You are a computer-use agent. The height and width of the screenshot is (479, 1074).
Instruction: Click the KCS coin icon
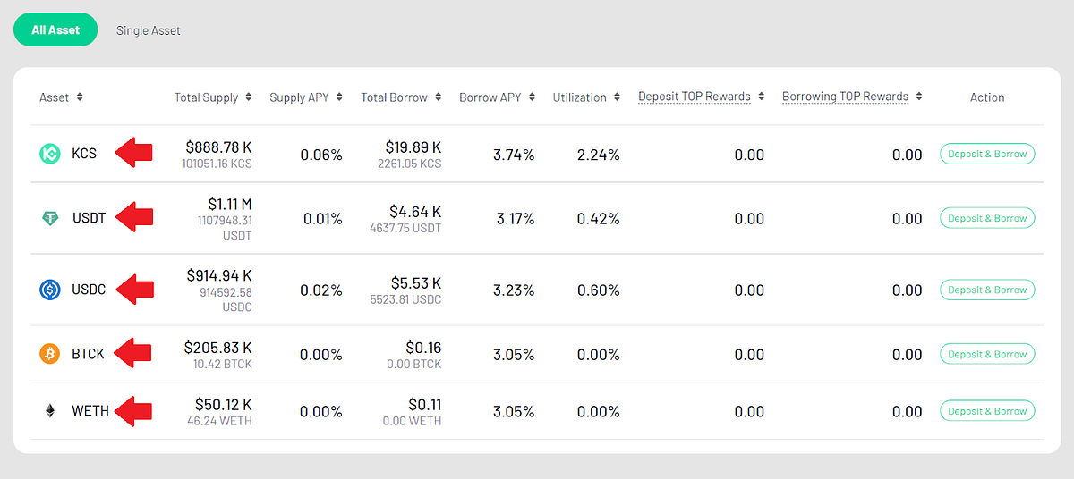[x=50, y=154]
